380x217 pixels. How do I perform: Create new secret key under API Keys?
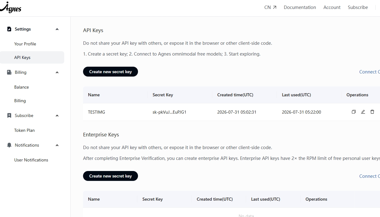pos(111,72)
